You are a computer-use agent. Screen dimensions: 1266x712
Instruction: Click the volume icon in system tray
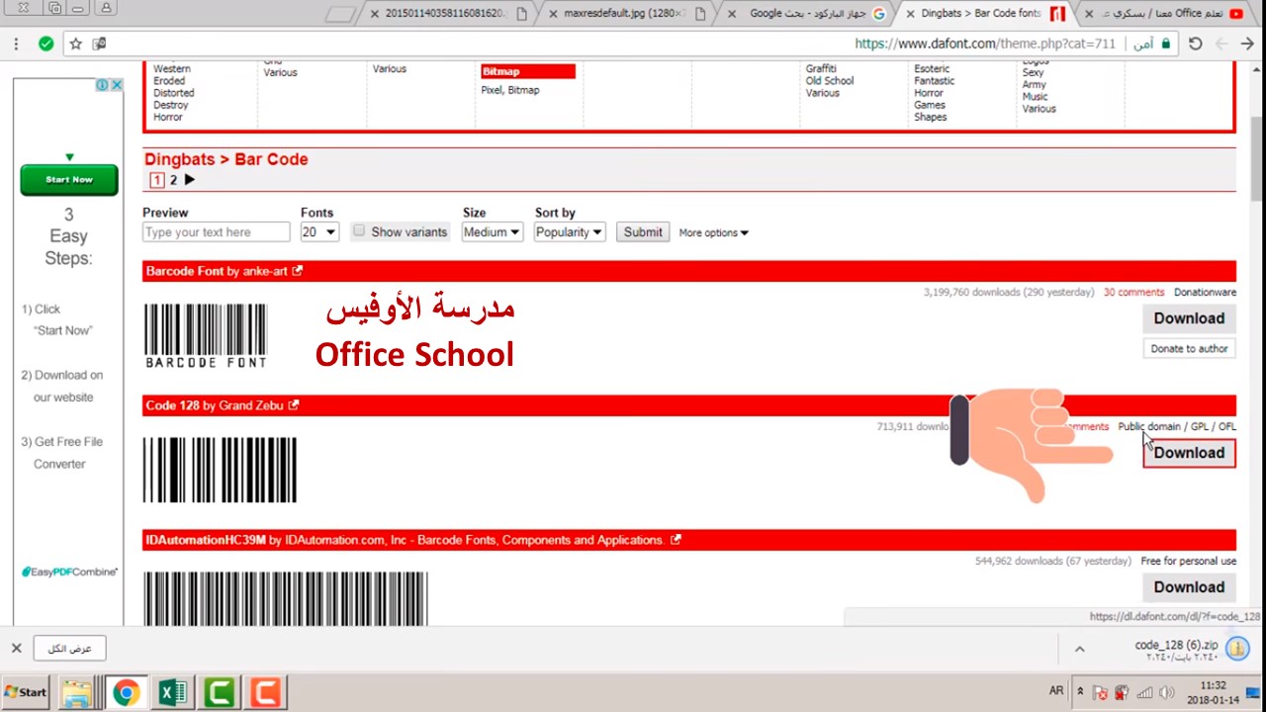click(x=1165, y=692)
